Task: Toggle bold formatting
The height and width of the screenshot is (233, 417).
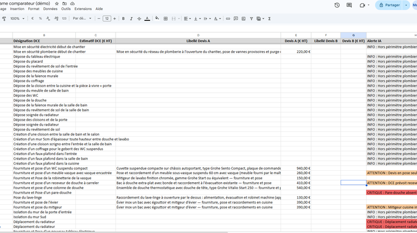Action: (x=123, y=19)
